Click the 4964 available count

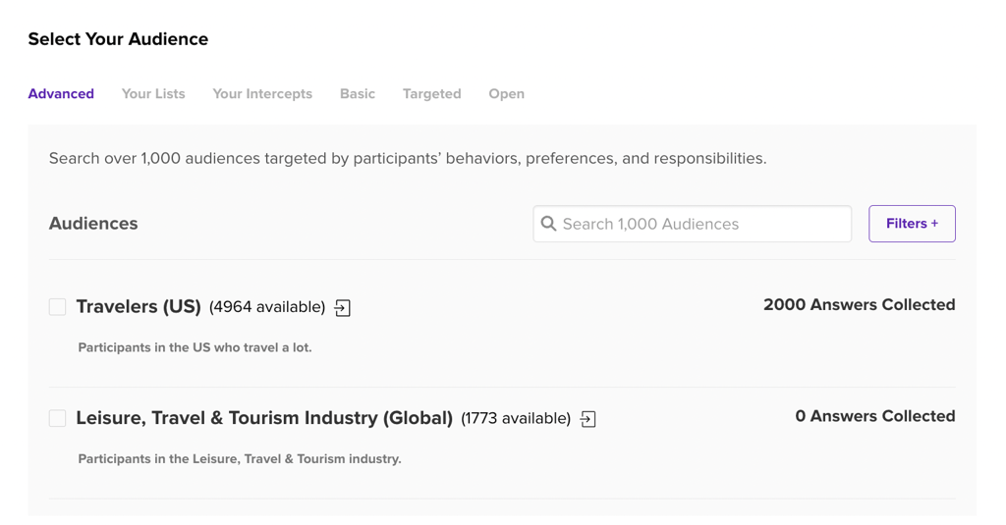(x=267, y=307)
